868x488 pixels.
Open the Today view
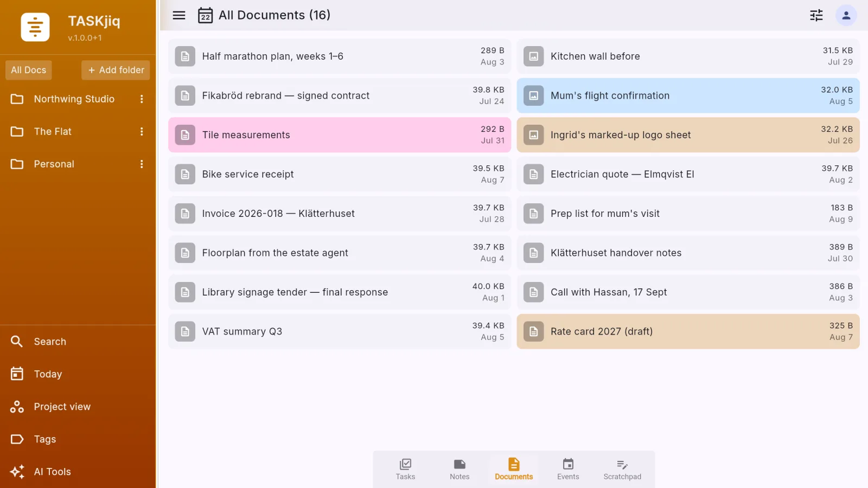tap(78, 374)
